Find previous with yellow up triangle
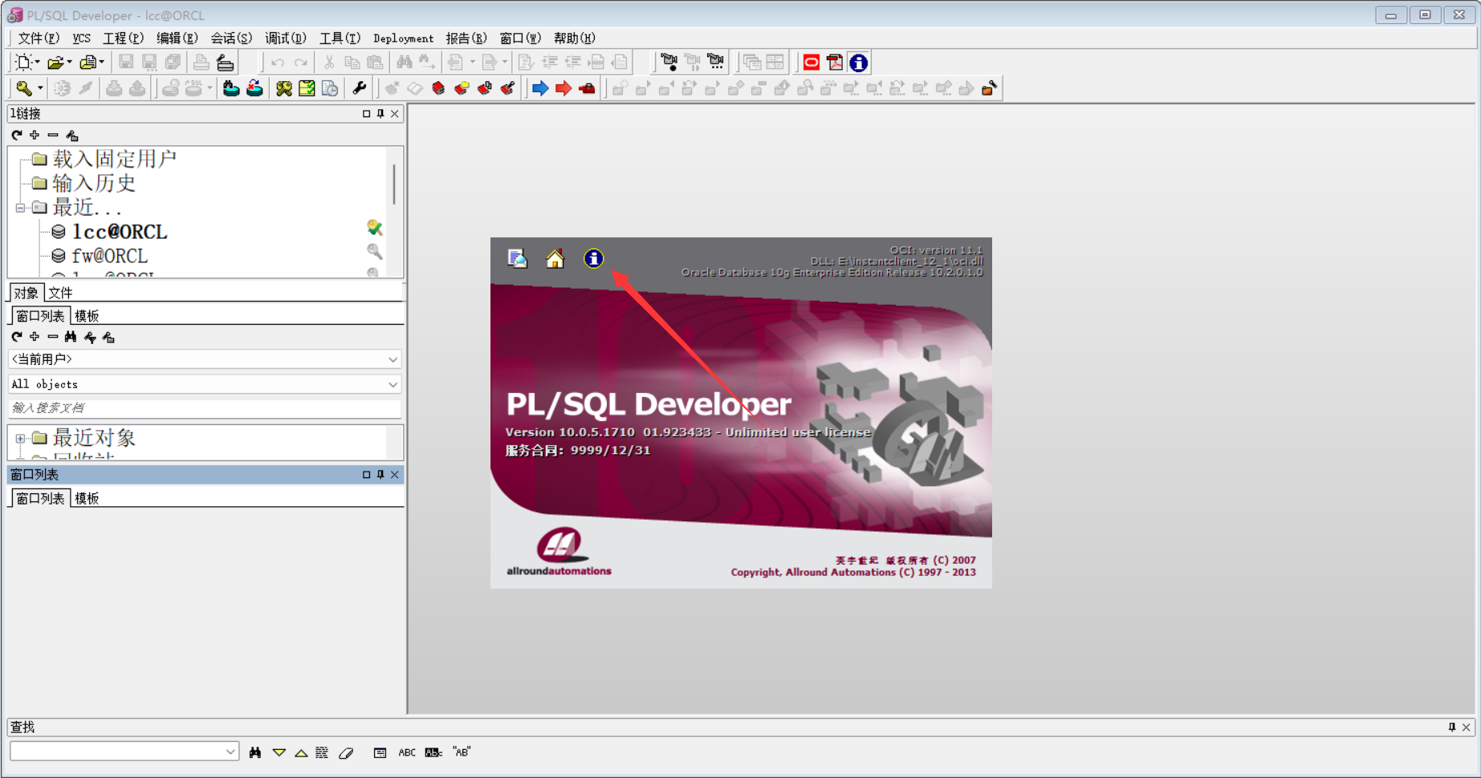This screenshot has width=1481, height=778. pyautogui.click(x=301, y=752)
